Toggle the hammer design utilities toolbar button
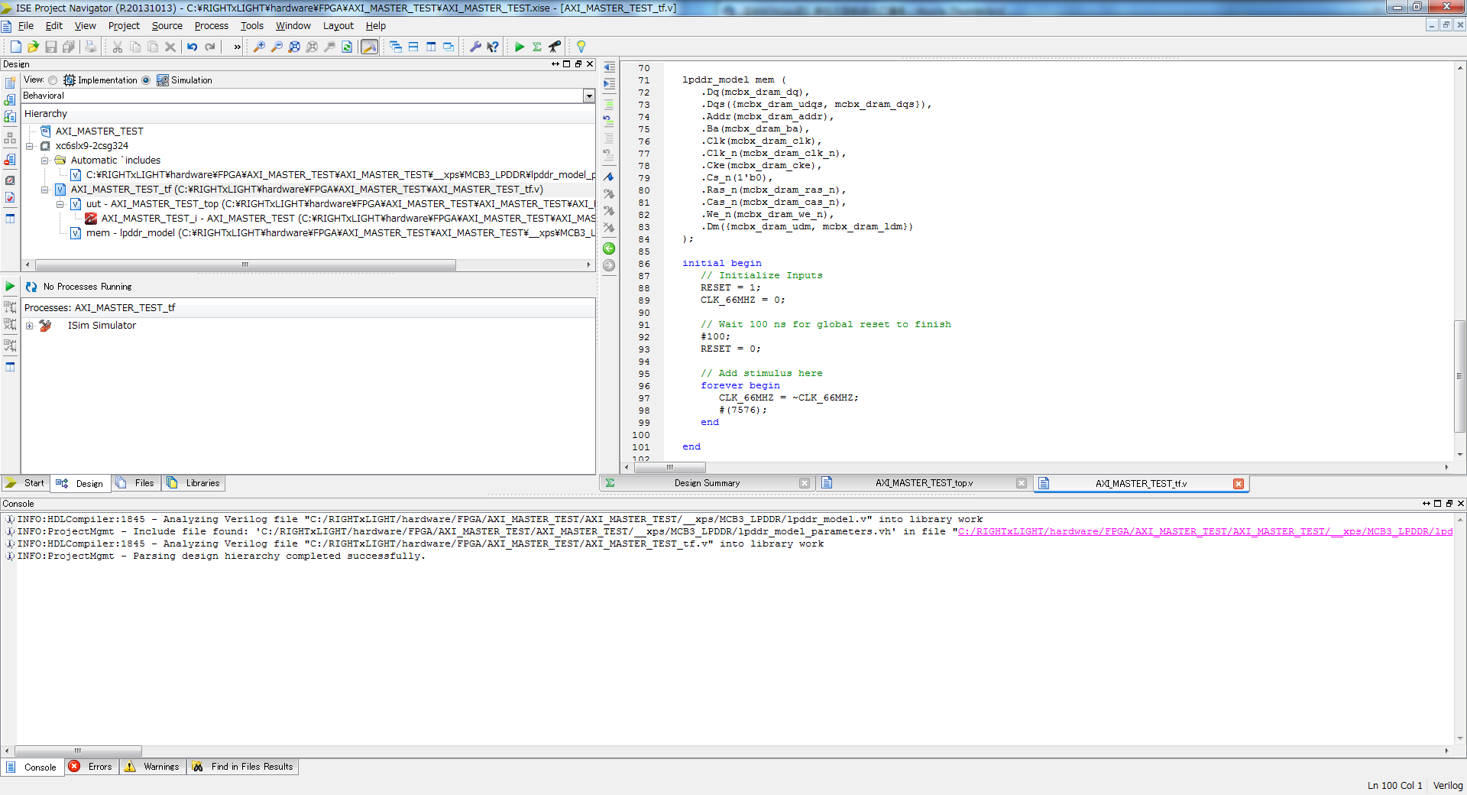The image size is (1467, 795). pos(369,47)
